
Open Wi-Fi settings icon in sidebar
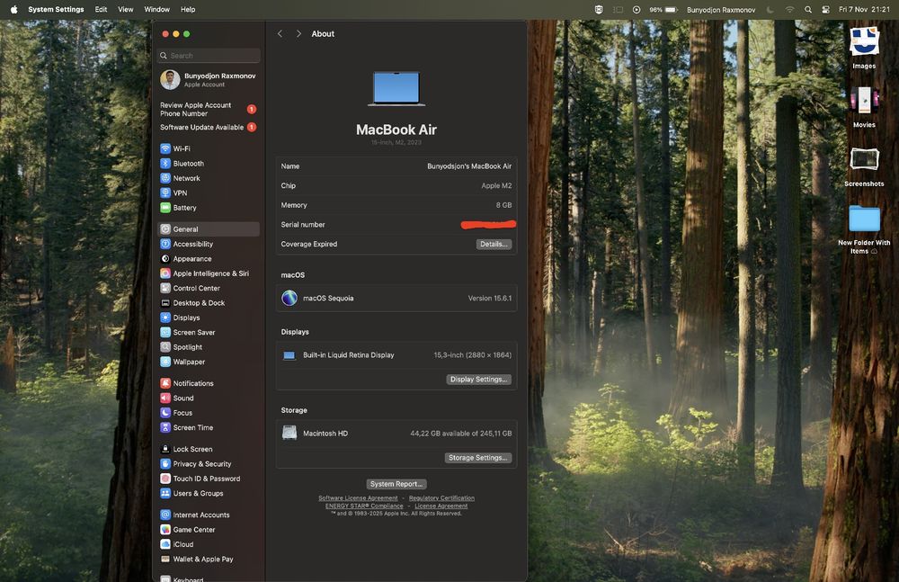coord(165,148)
